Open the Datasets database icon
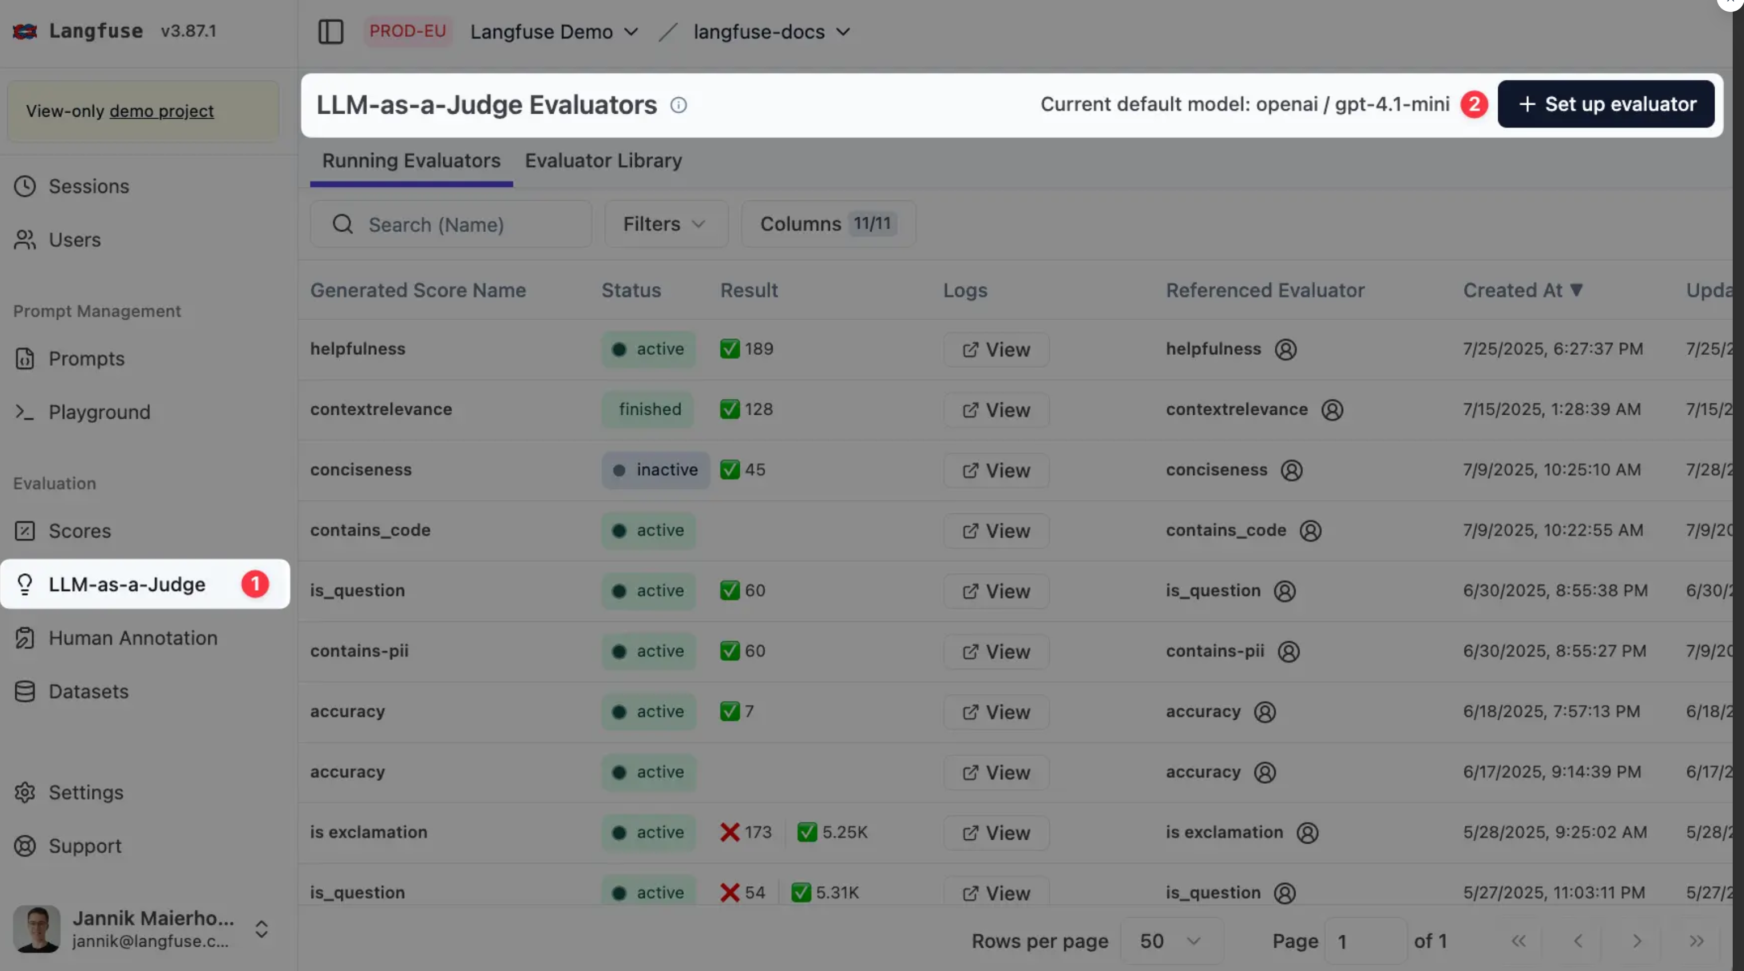1744x971 pixels. (25, 691)
